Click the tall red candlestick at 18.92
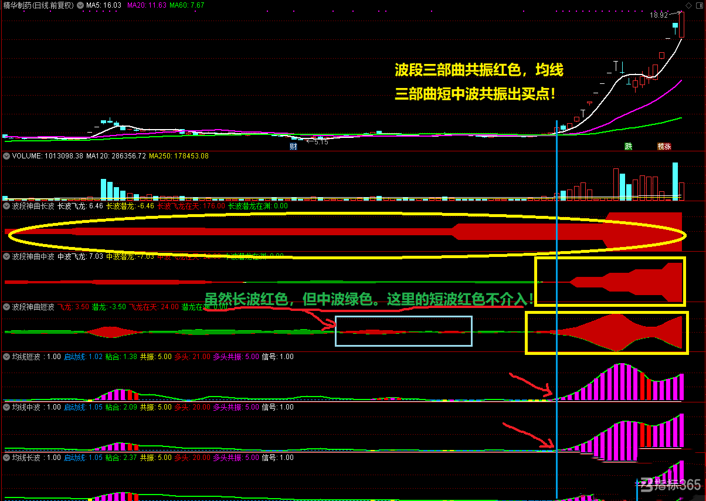 (682, 23)
